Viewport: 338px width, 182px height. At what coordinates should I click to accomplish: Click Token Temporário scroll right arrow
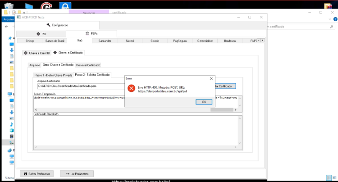click(x=235, y=109)
